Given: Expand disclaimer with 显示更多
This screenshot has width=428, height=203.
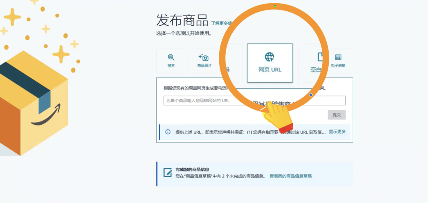Looking at the screenshot, I should tap(337, 132).
